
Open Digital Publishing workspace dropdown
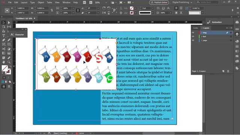(x=182, y=2)
